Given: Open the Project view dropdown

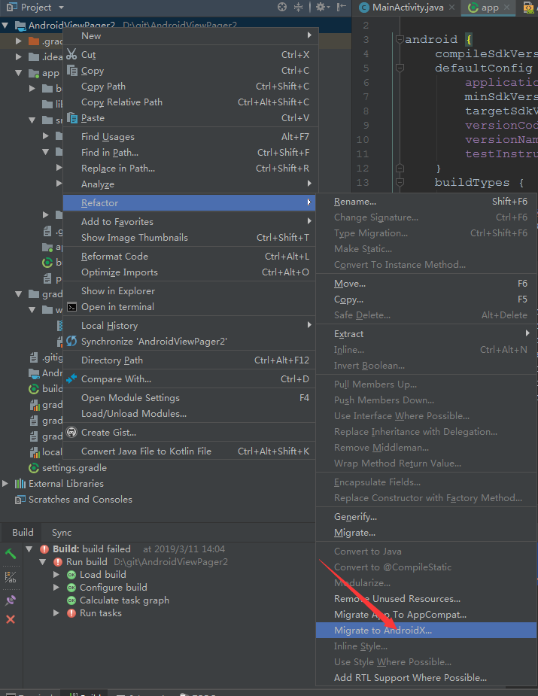Looking at the screenshot, I should [61, 7].
